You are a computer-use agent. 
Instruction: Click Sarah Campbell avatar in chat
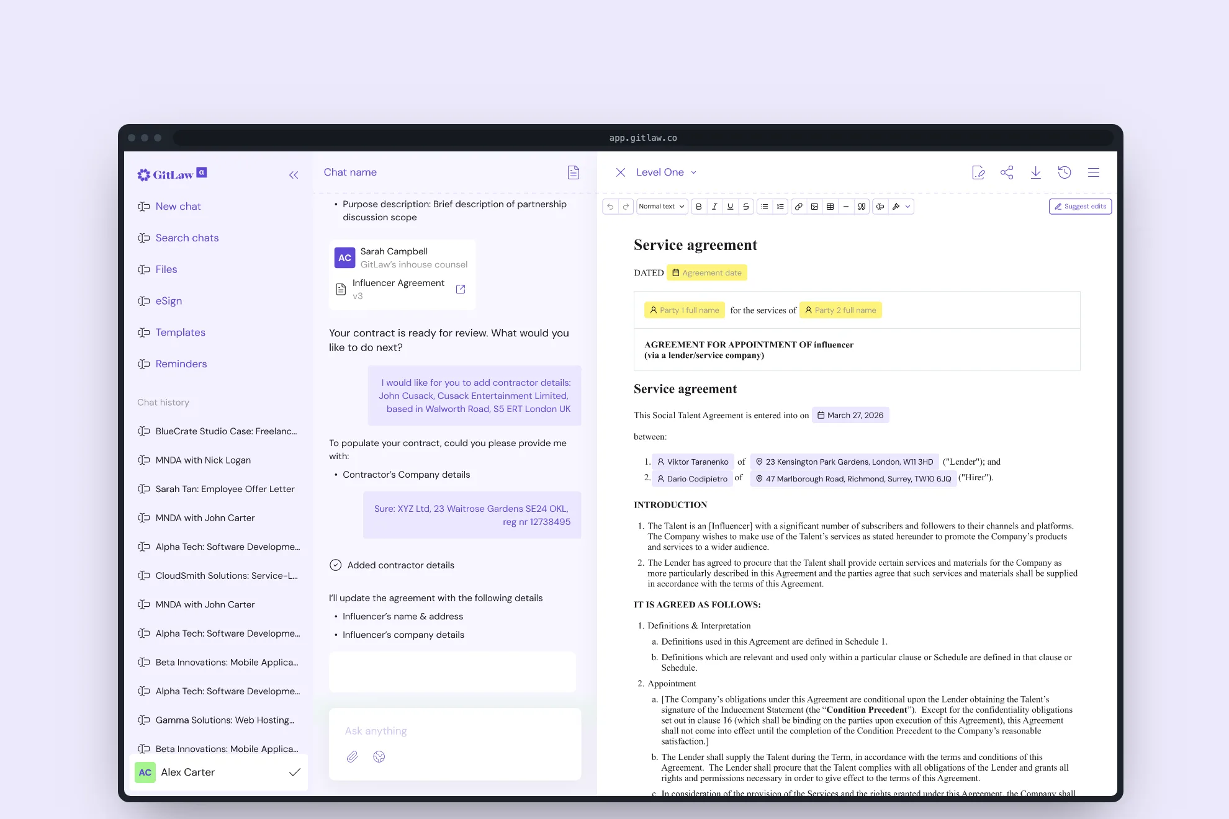coord(344,257)
